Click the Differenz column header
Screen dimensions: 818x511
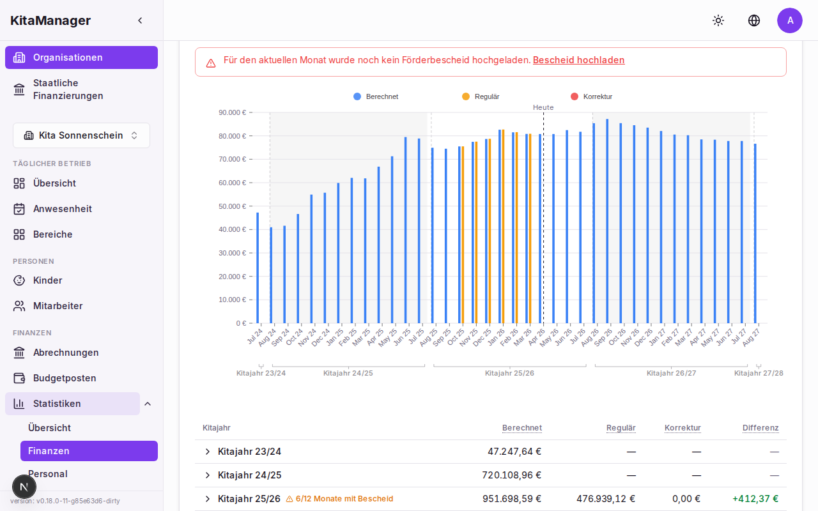(760, 428)
